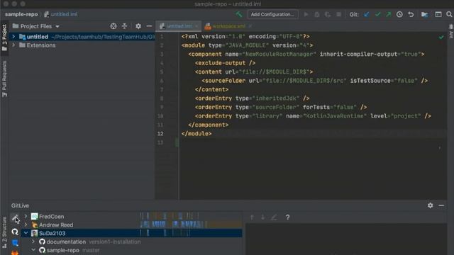This screenshot has width=454, height=255.
Task: Click Andrew Reed's activity timeline bars
Action: pos(173,225)
